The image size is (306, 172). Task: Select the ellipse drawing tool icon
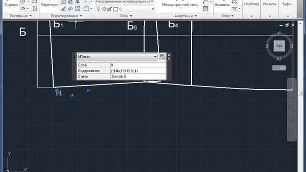23,9
